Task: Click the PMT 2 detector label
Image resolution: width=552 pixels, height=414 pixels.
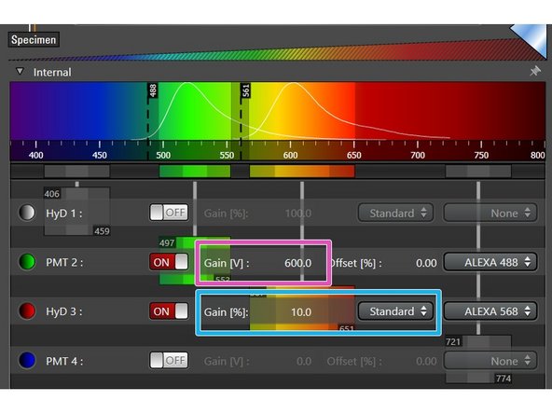Action: (64, 263)
